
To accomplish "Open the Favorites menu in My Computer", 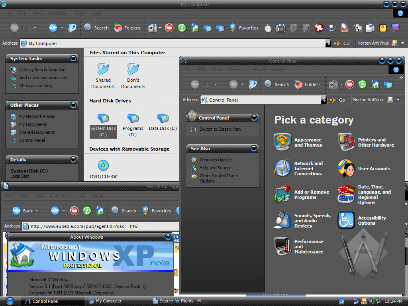I will pos(57,13).
